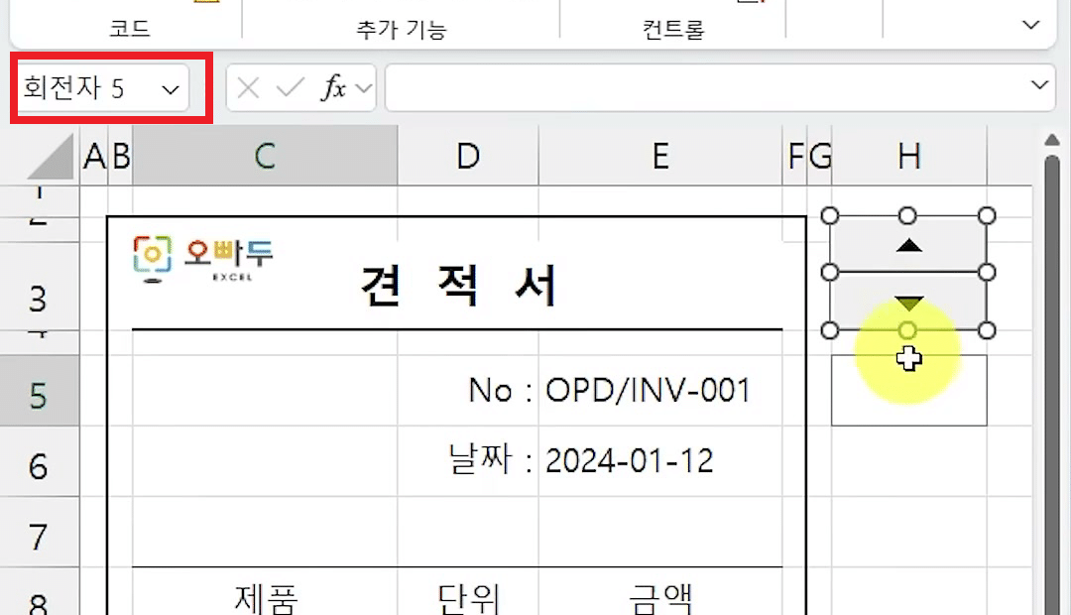1071x615 pixels.
Task: Select column E header
Action: tap(660, 156)
